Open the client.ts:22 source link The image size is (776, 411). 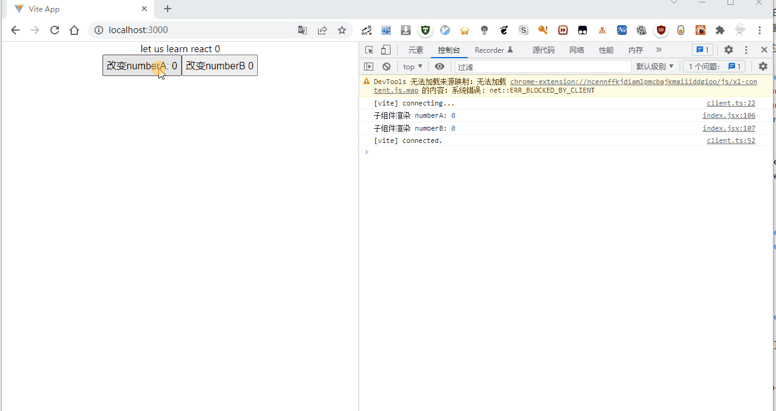[x=731, y=103]
